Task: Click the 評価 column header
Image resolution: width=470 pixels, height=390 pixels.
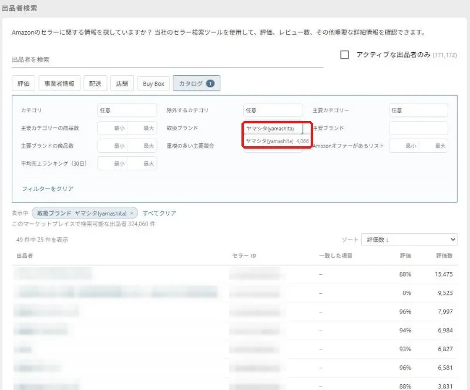Action: (405, 255)
